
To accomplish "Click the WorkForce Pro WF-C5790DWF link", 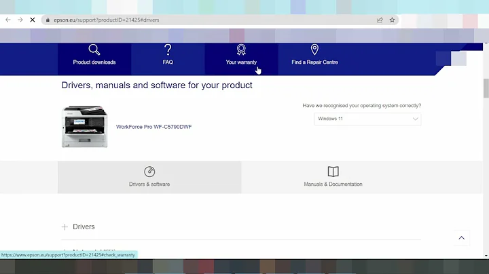I will tap(153, 127).
